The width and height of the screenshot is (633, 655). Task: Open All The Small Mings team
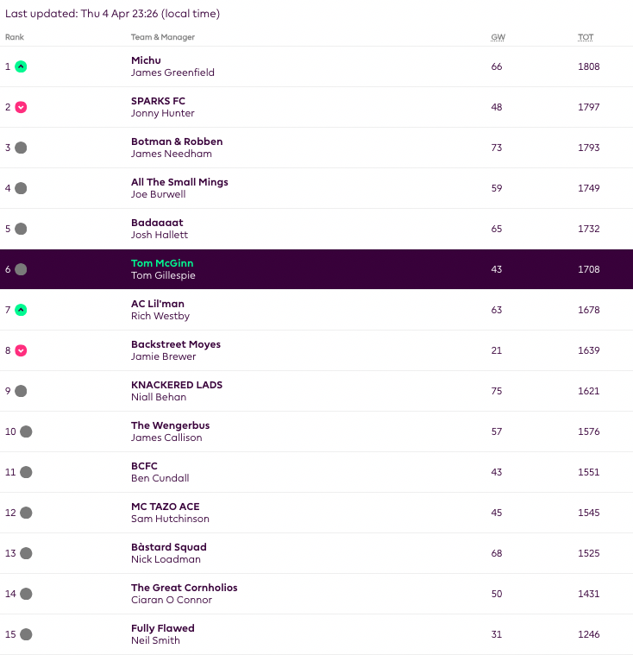coord(179,182)
